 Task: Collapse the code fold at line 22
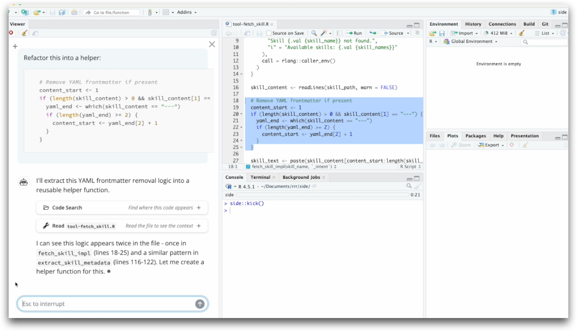click(242, 128)
